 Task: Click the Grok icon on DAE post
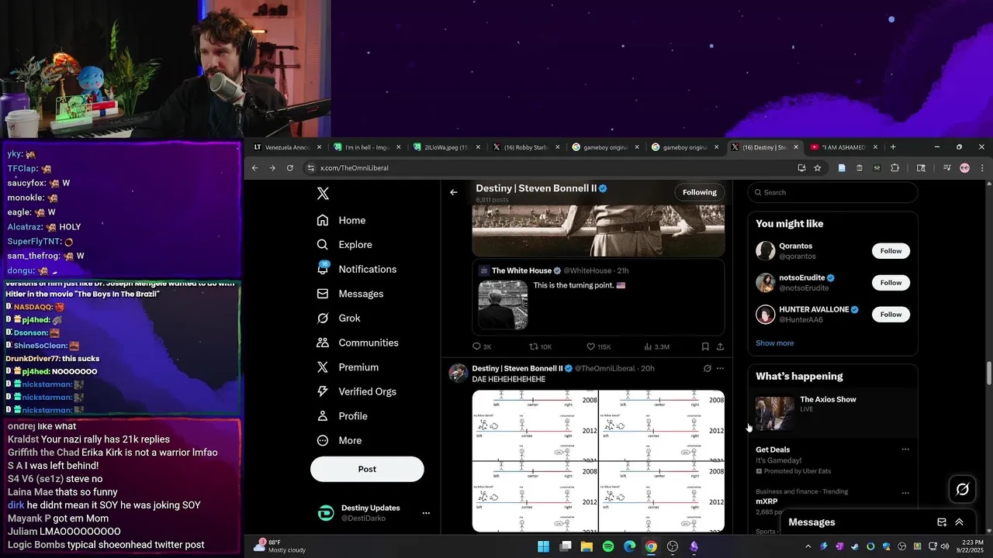(707, 368)
